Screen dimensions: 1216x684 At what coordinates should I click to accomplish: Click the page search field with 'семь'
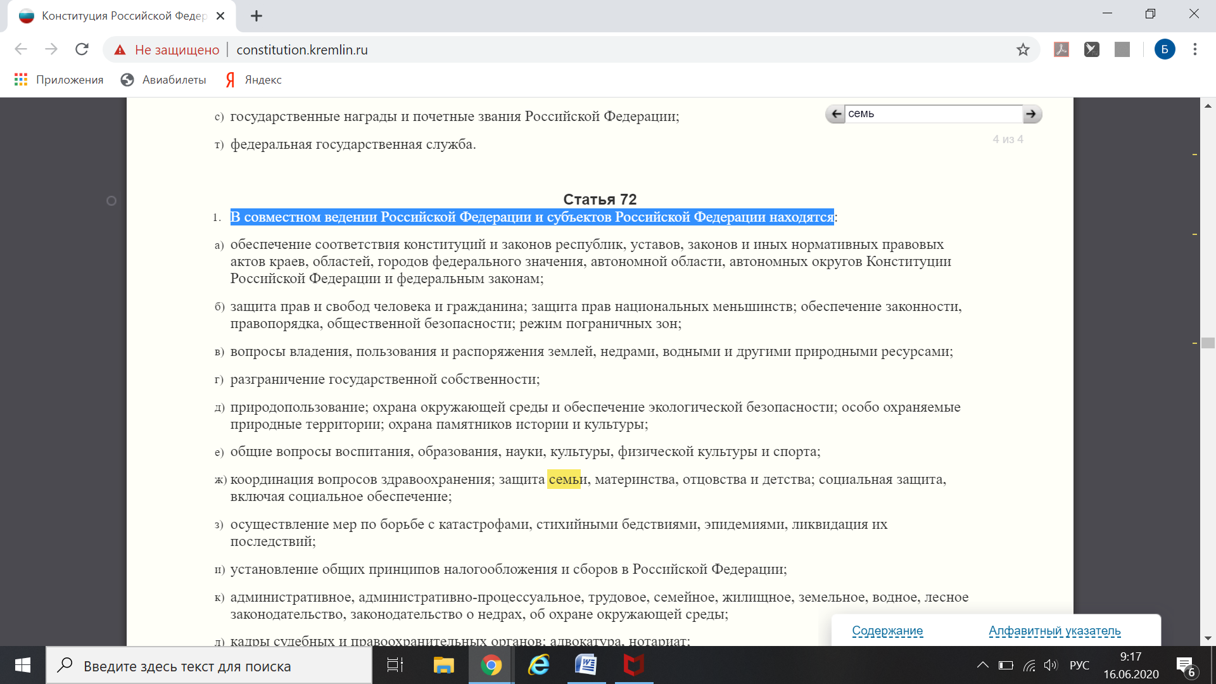[x=934, y=114]
